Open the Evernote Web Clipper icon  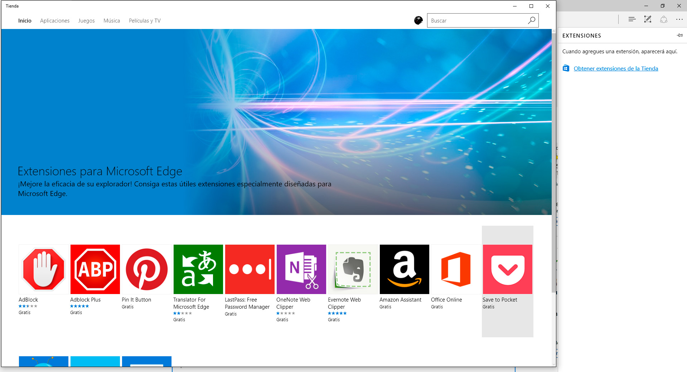(353, 269)
